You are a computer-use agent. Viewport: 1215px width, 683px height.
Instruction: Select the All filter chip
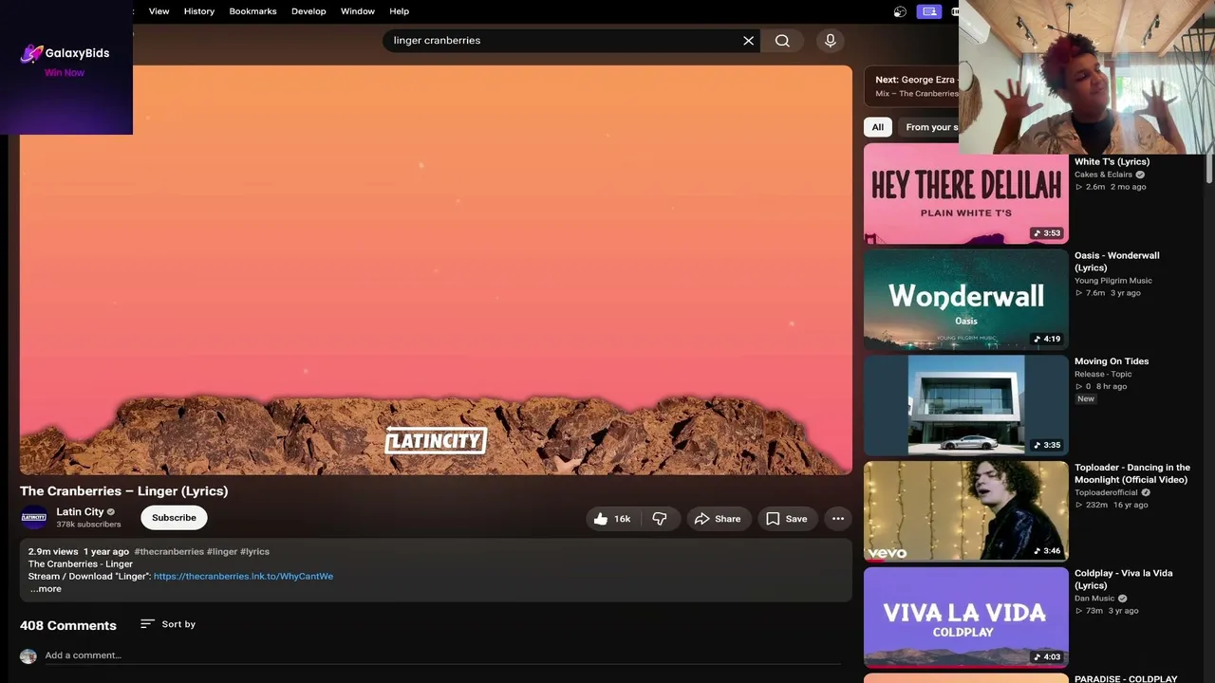click(x=878, y=127)
